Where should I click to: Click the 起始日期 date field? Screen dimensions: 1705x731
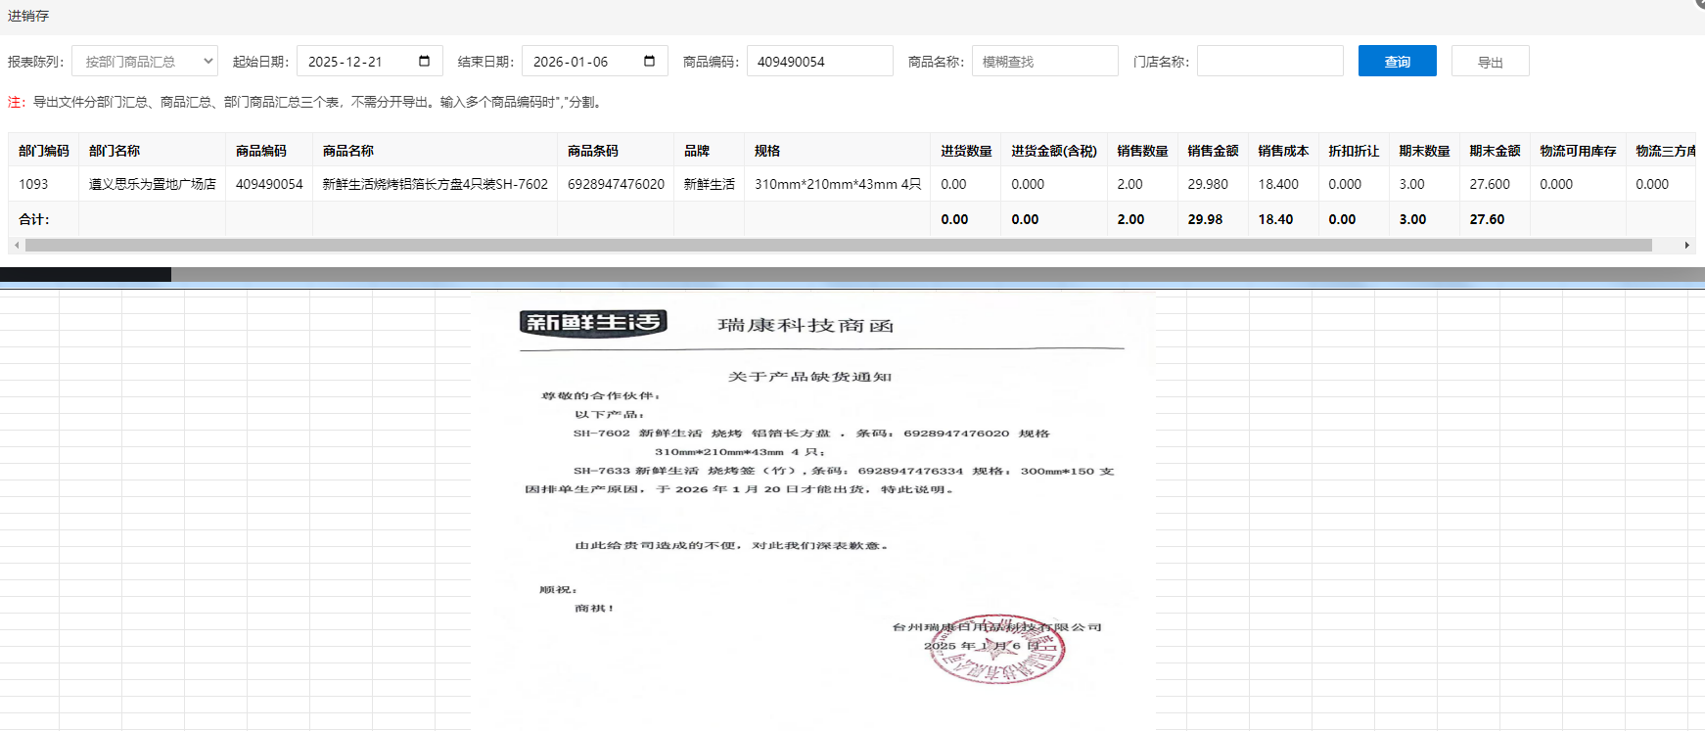357,61
